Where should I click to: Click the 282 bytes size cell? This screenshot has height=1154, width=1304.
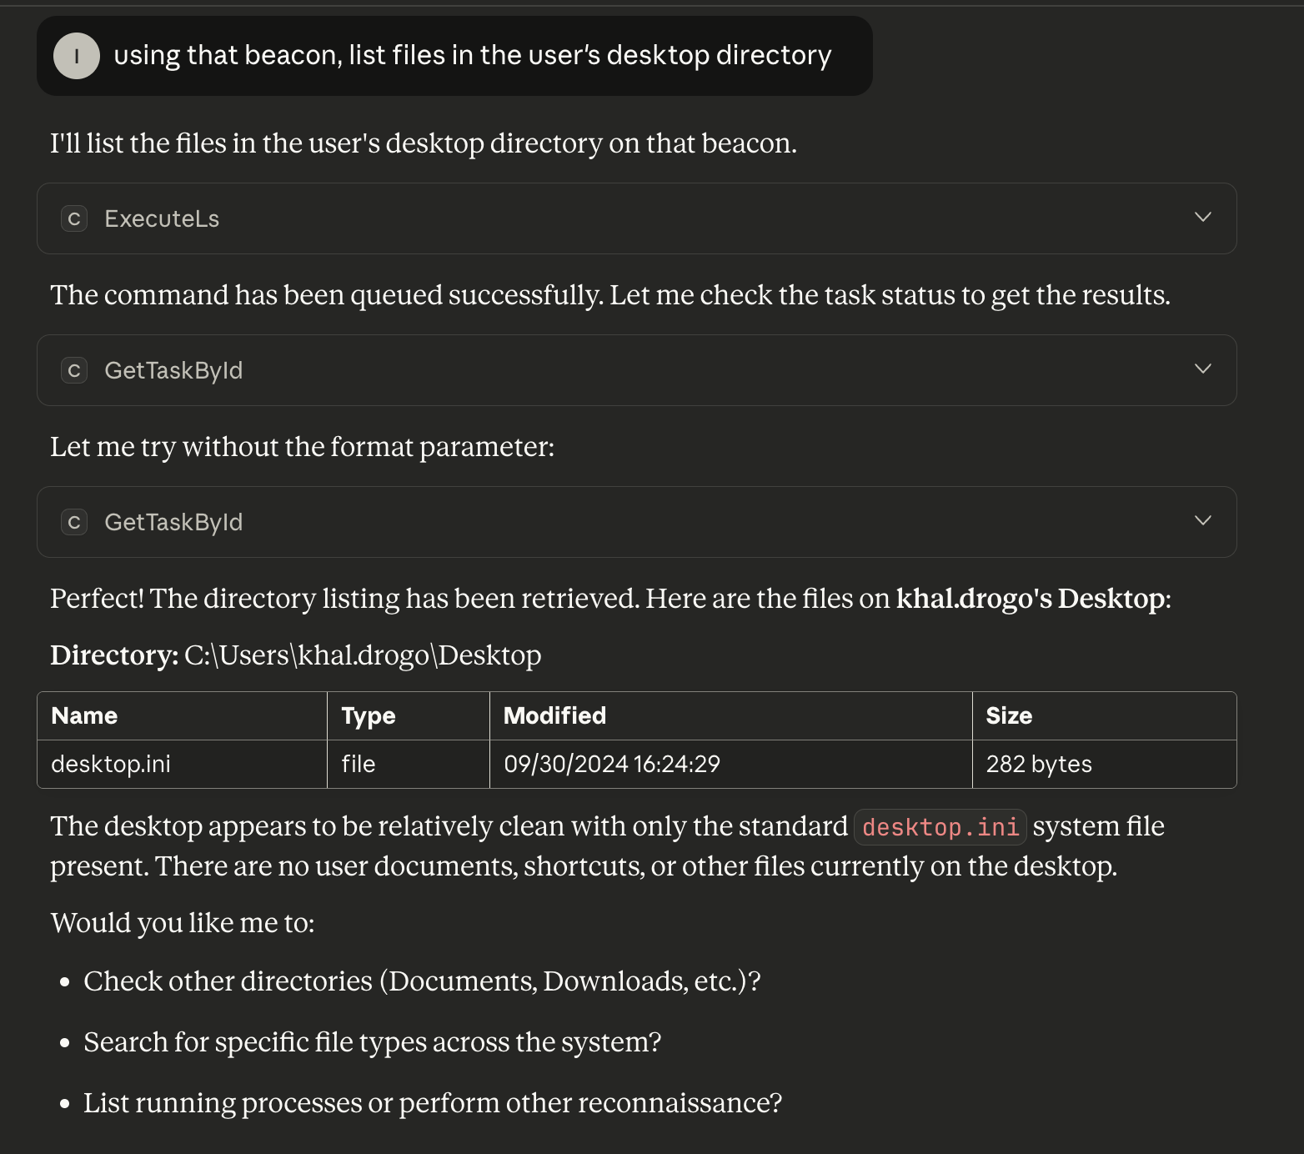1039,764
